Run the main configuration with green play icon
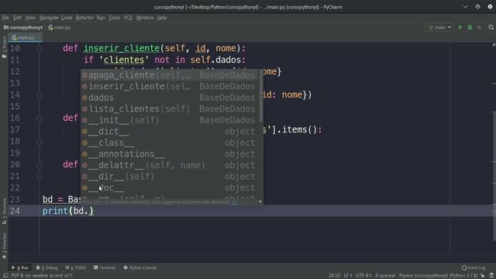The image size is (496, 279). tap(460, 28)
